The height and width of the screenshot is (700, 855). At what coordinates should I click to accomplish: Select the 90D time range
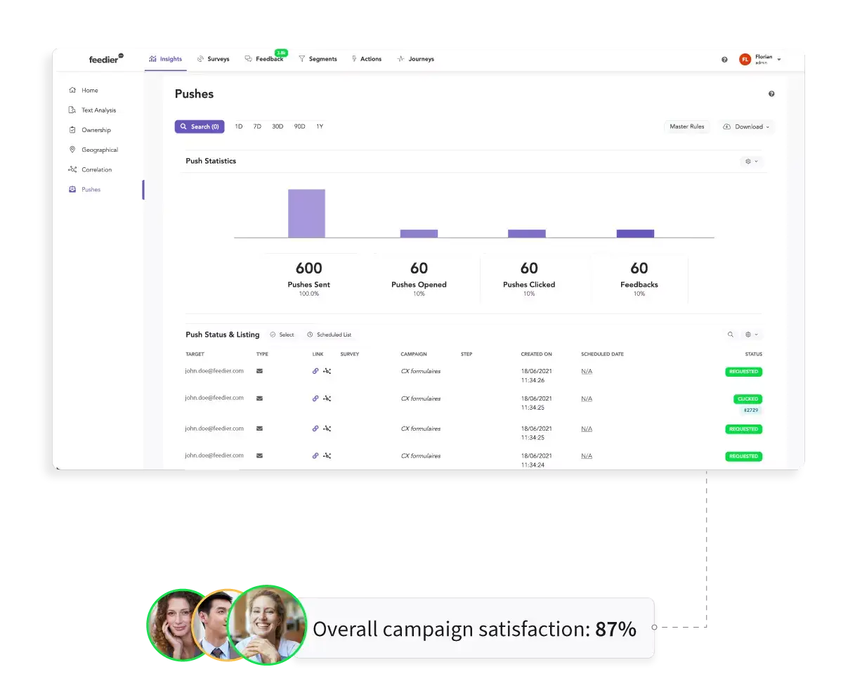(300, 127)
